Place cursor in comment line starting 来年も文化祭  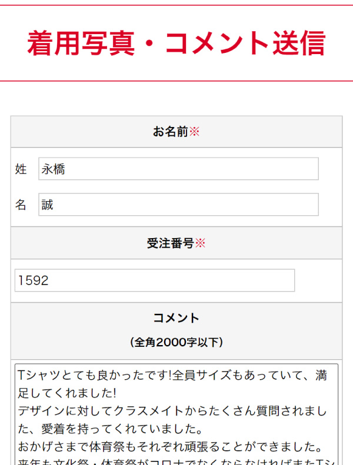tap(172, 460)
